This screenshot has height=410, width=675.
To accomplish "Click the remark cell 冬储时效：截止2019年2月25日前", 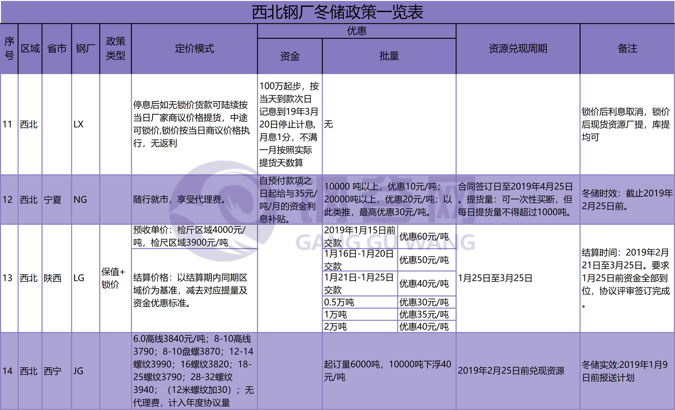I will pos(627,200).
